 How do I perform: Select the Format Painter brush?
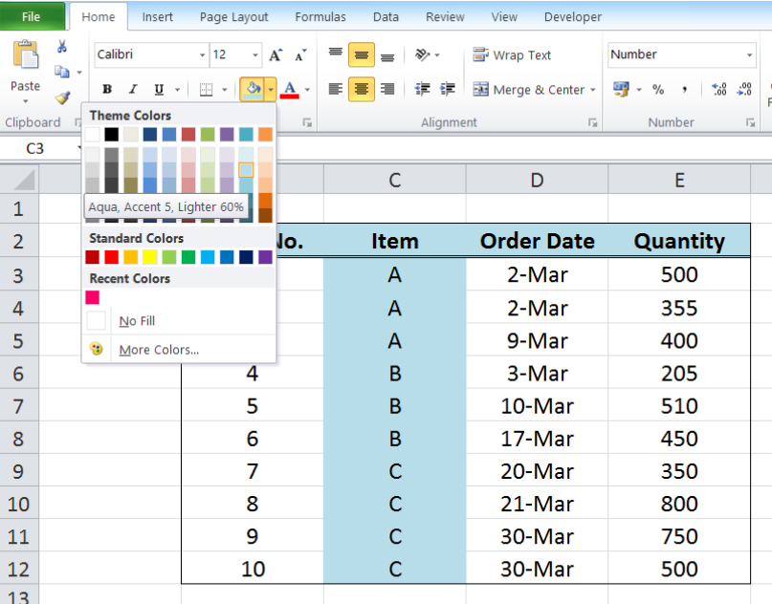point(62,97)
